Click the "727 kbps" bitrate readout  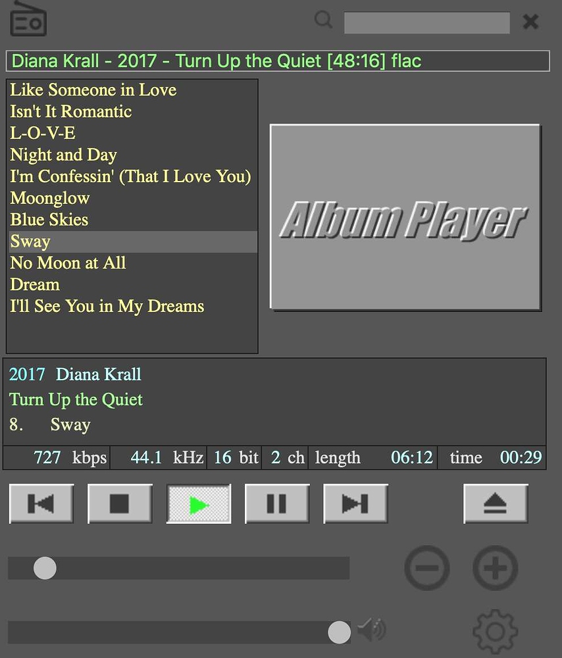(x=70, y=457)
